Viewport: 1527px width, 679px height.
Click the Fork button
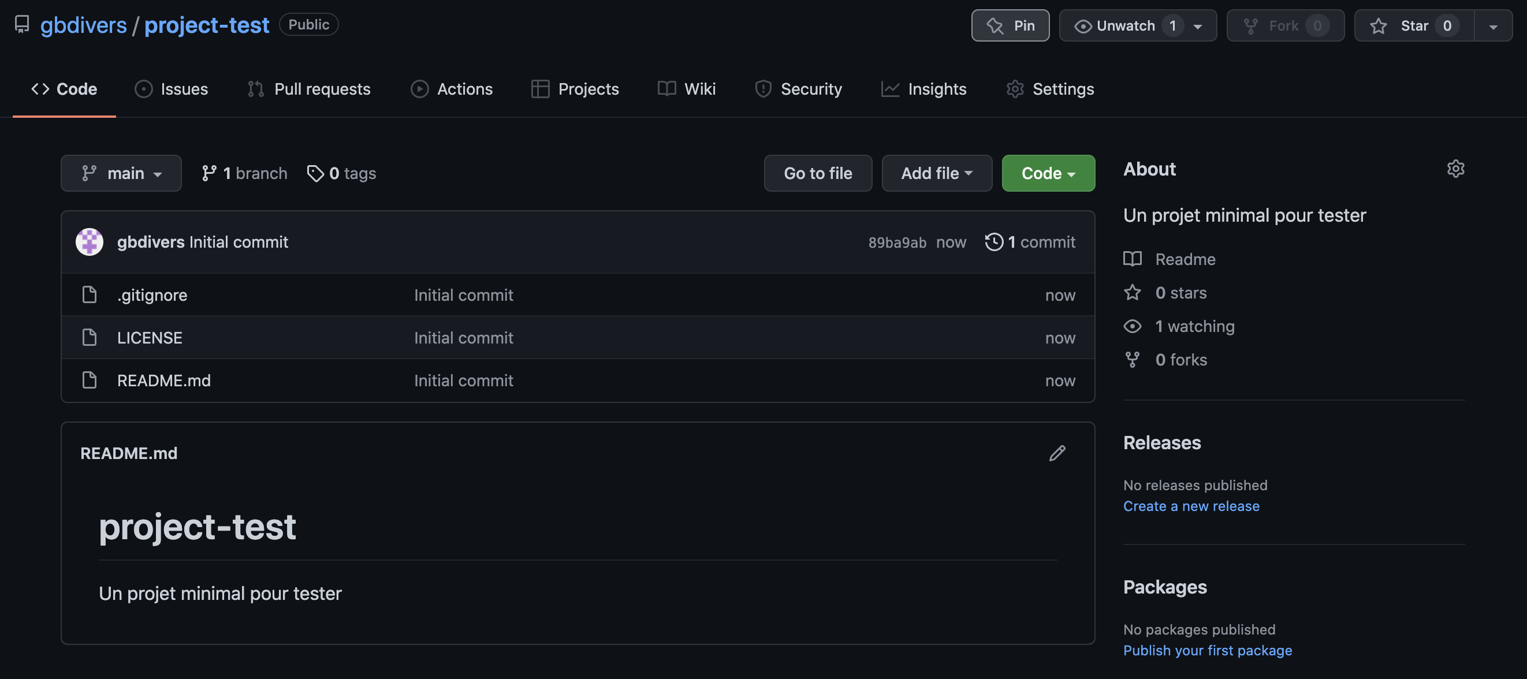pyautogui.click(x=1285, y=25)
